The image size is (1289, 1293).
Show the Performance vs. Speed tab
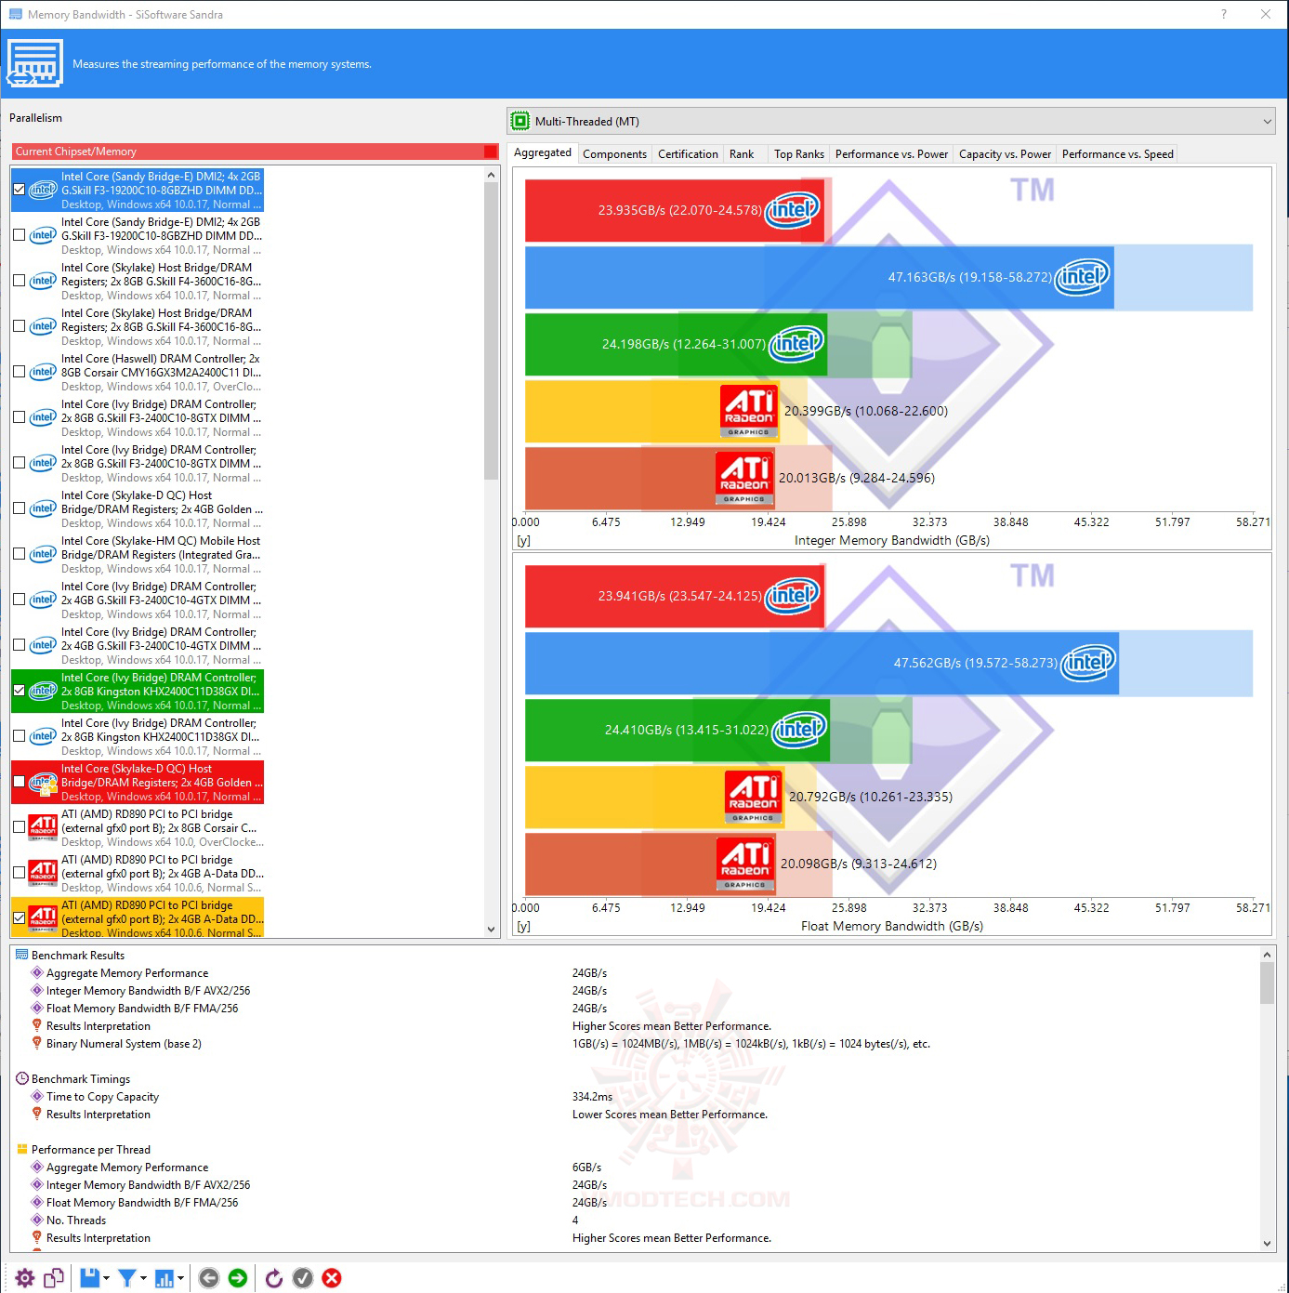point(1117,154)
